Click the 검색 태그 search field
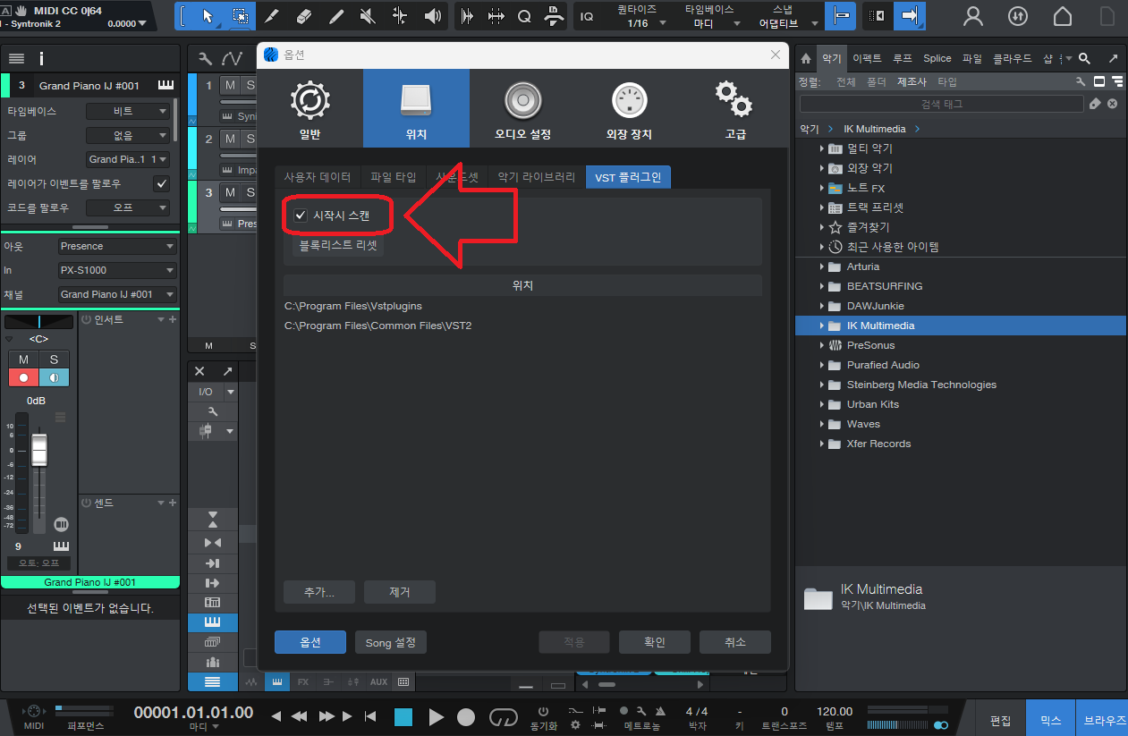 click(x=941, y=105)
